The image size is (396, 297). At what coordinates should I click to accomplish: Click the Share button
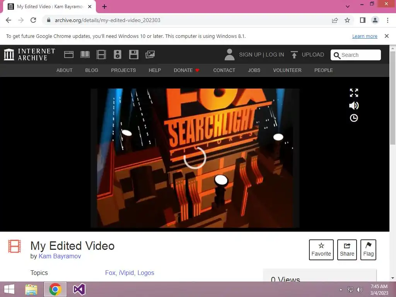(x=347, y=250)
